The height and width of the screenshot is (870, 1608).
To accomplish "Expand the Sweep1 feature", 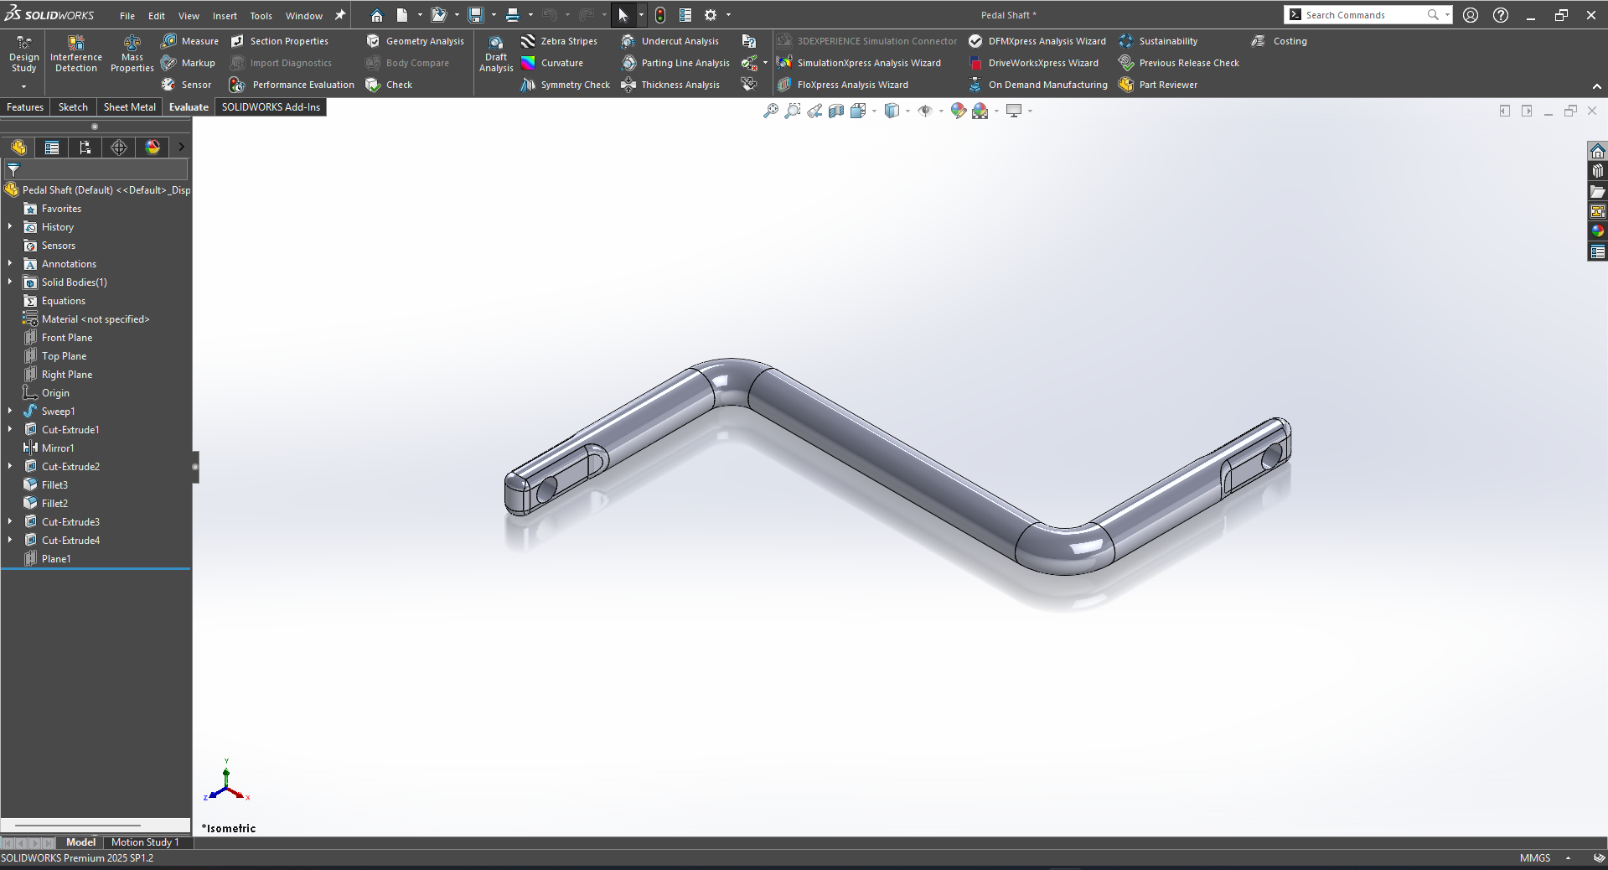I will 10,411.
